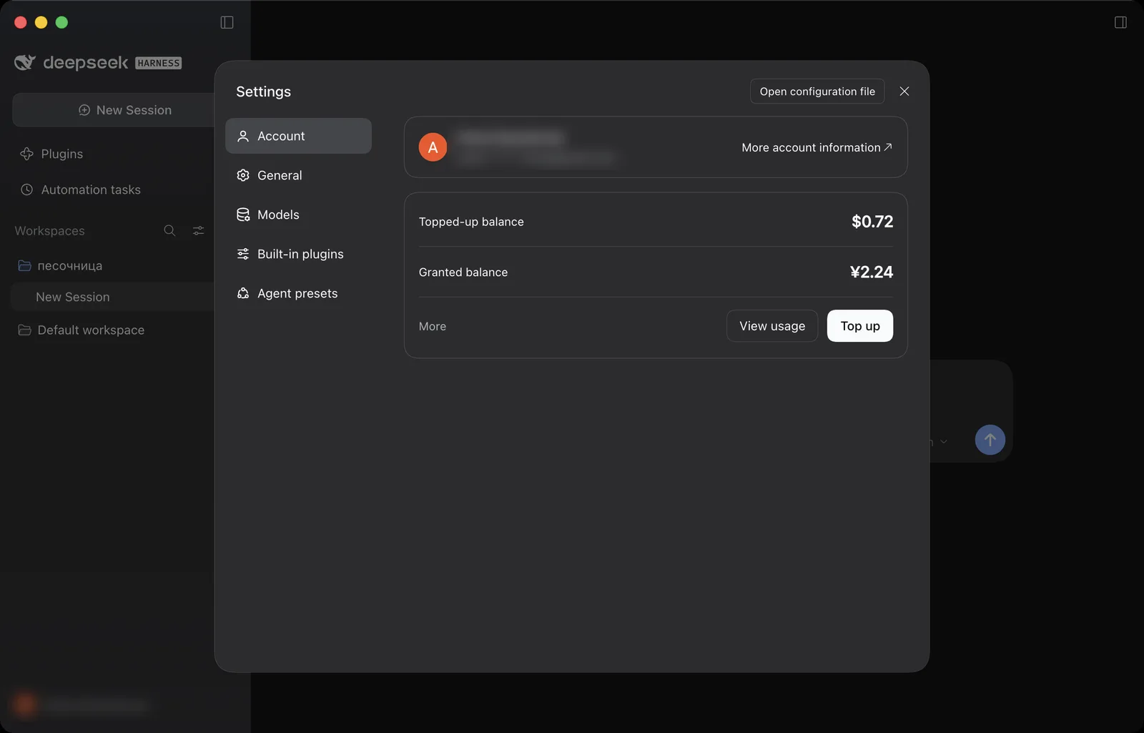1144x733 pixels.
Task: Click the Models tab database icon
Action: [243, 215]
